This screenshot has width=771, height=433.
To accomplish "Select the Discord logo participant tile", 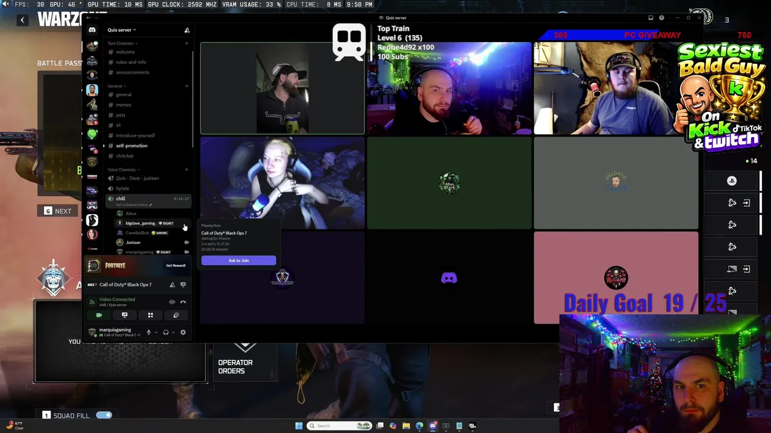I will coord(449,278).
